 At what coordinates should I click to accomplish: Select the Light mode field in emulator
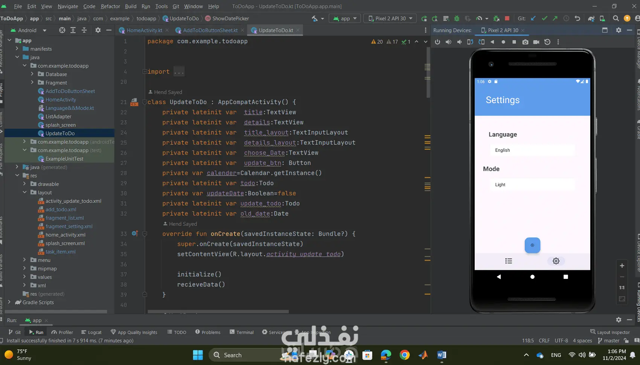coord(532,185)
